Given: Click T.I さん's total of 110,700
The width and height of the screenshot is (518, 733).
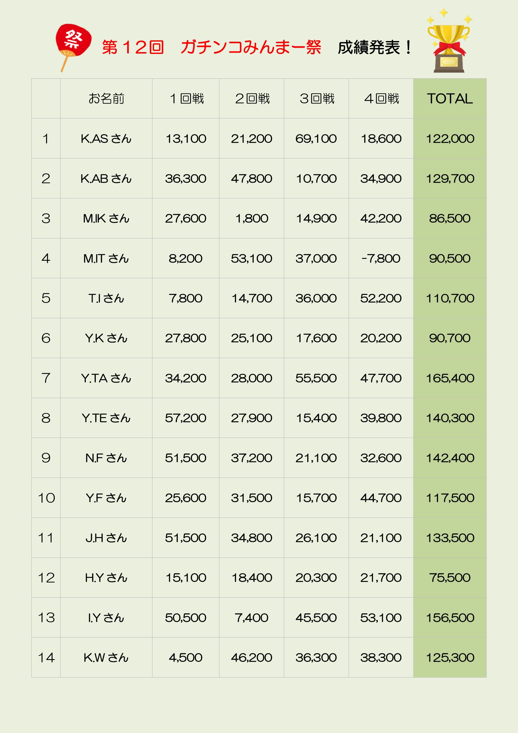Looking at the screenshot, I should click(450, 298).
